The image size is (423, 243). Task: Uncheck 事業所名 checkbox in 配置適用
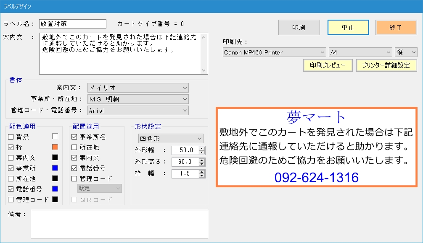pyautogui.click(x=74, y=137)
